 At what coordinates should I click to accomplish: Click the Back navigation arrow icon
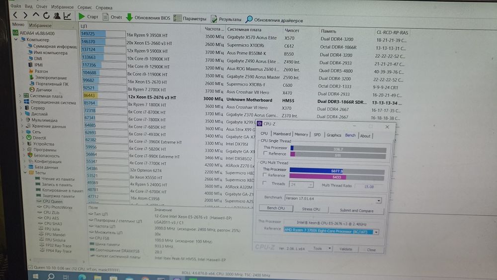(x=15, y=14)
